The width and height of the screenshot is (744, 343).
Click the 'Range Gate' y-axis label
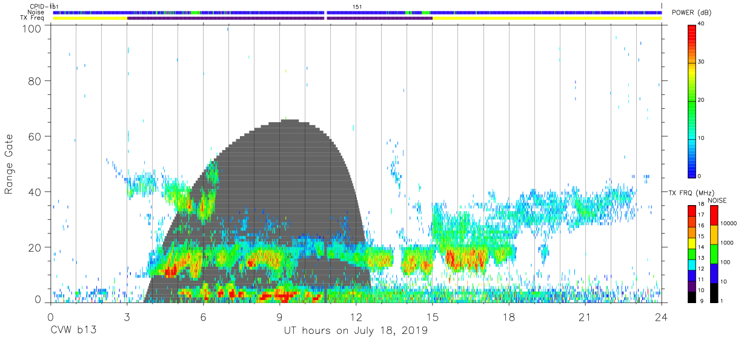9,164
